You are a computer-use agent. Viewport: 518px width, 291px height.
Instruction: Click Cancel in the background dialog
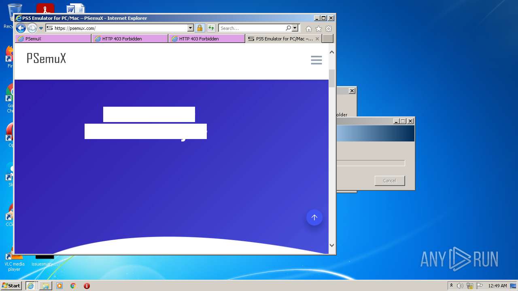tap(390, 181)
